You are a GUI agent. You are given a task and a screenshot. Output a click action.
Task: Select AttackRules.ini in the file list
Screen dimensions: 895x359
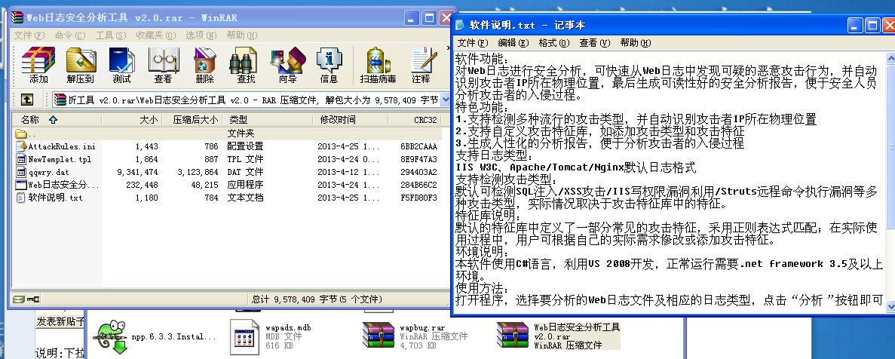[62, 146]
